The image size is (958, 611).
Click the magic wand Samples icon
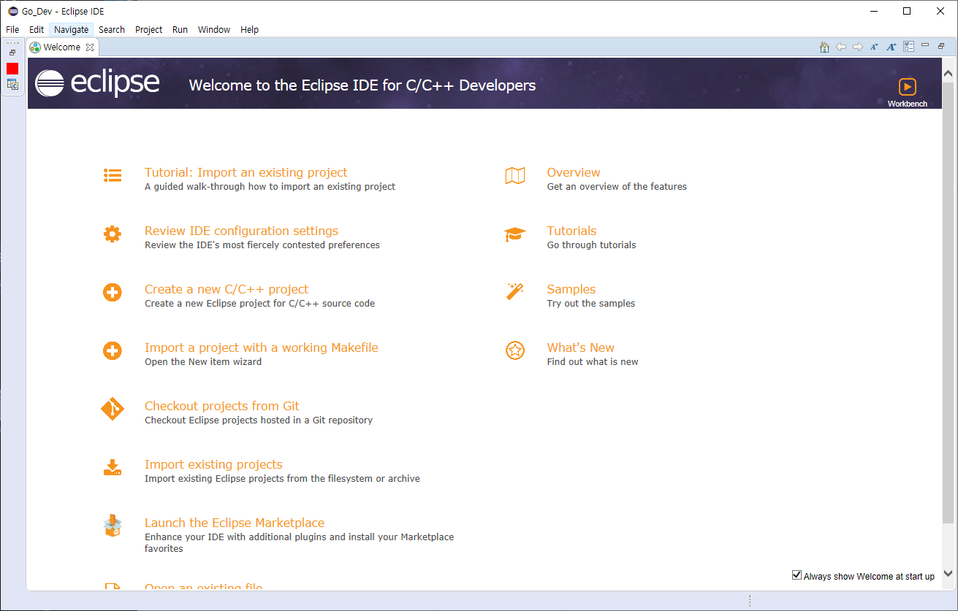515,292
